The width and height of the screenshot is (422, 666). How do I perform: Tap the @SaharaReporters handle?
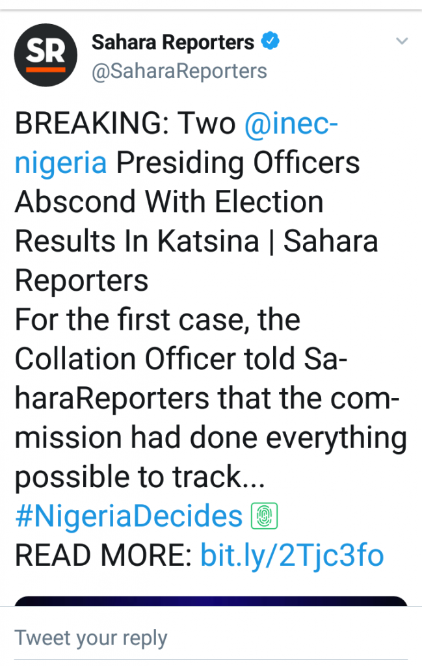click(179, 70)
